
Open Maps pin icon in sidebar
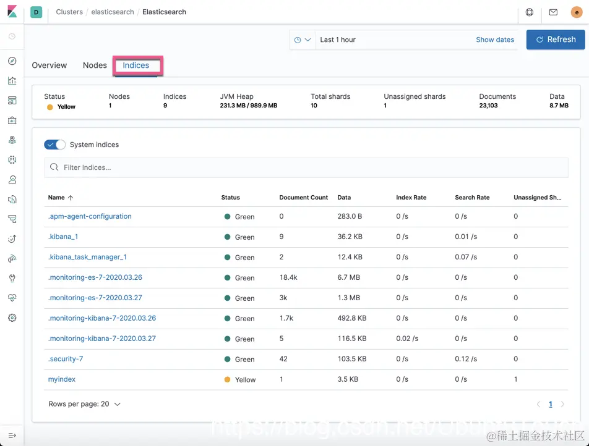[12, 140]
